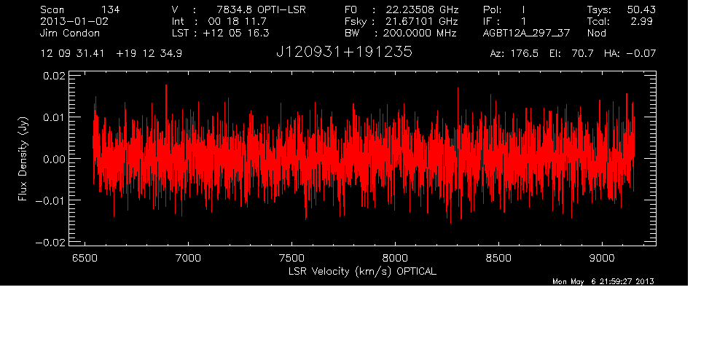This screenshot has width=701, height=357.
Task: Click x-axis tick label 7500
Action: coord(291,258)
